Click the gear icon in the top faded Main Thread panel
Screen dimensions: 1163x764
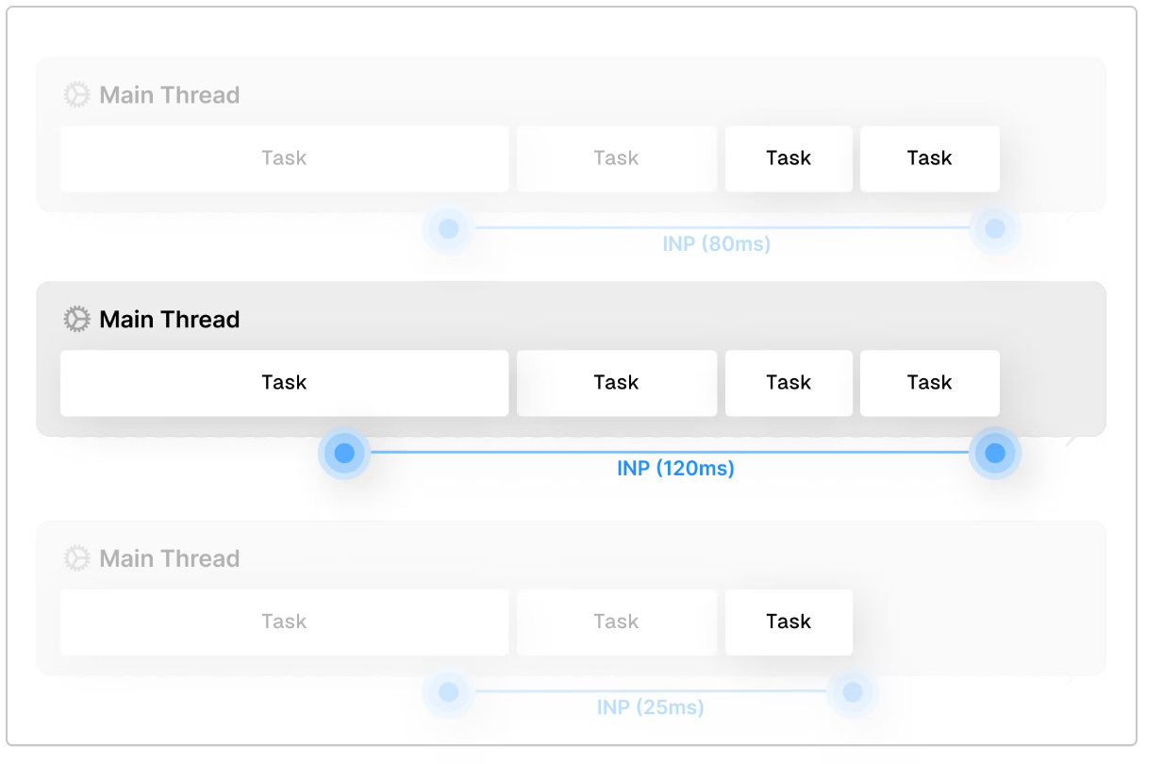pyautogui.click(x=76, y=95)
